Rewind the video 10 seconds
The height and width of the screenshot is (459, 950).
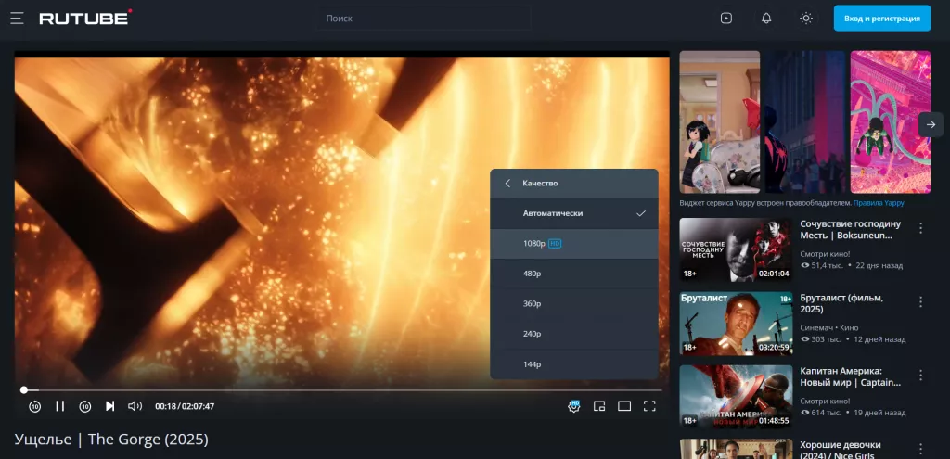(x=34, y=406)
